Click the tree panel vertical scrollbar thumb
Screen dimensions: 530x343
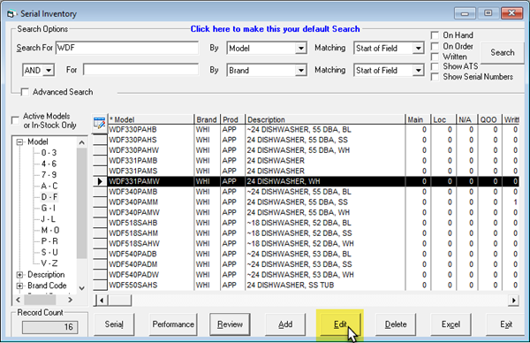click(x=81, y=203)
